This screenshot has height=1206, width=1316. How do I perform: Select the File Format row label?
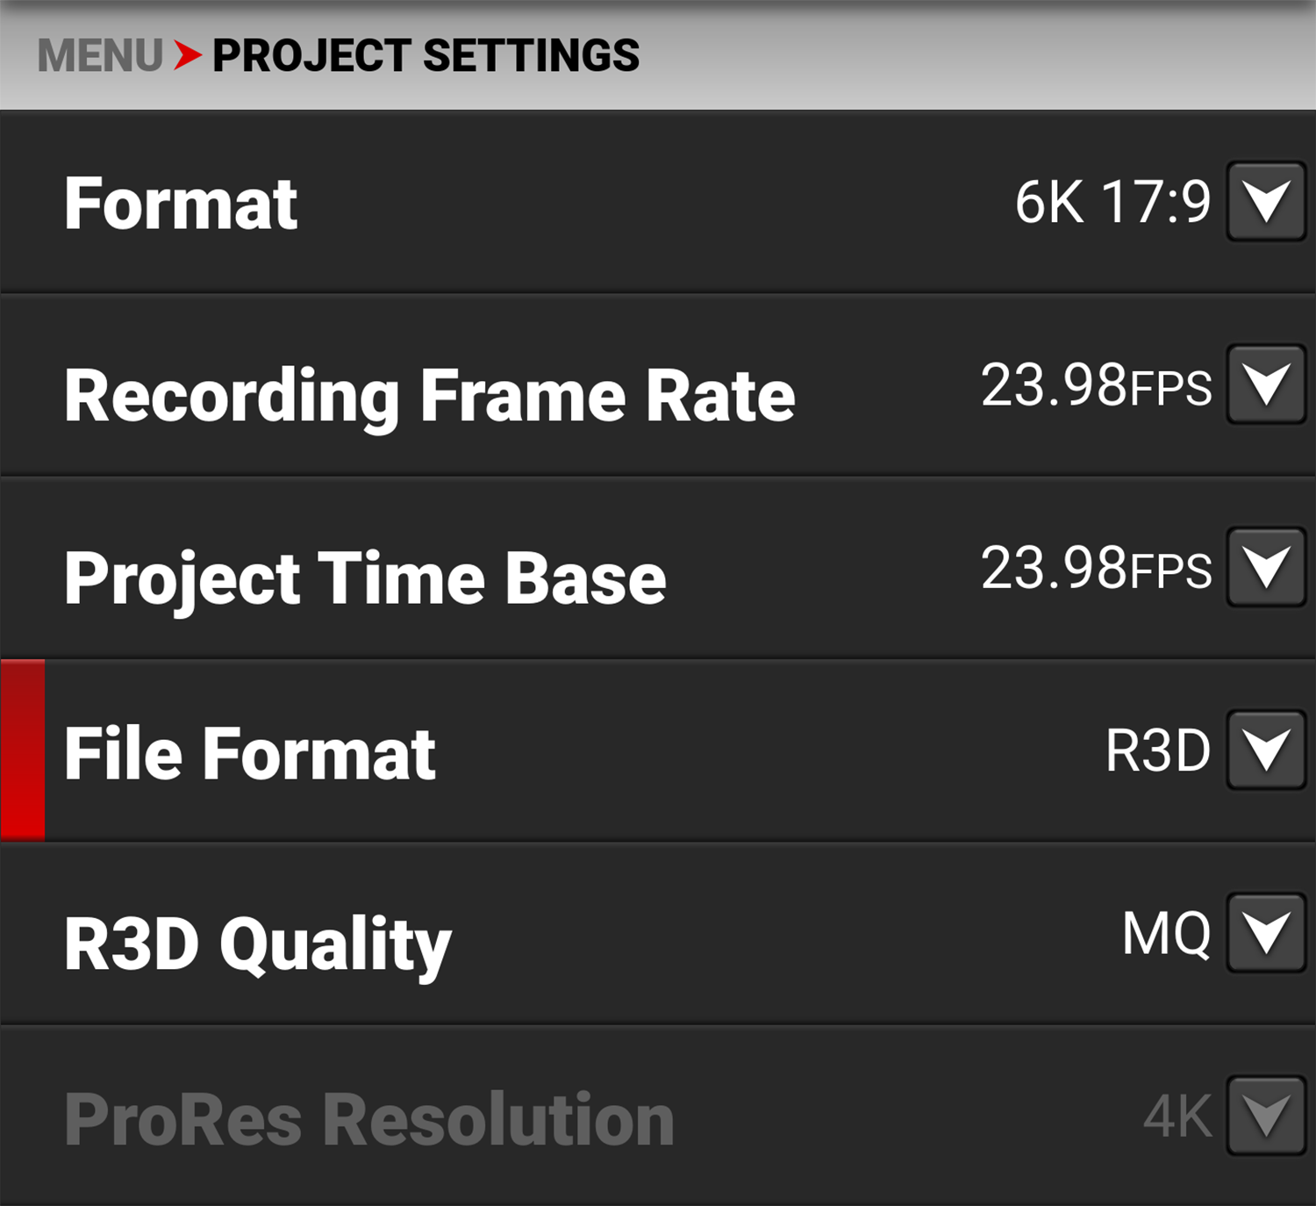pos(250,753)
